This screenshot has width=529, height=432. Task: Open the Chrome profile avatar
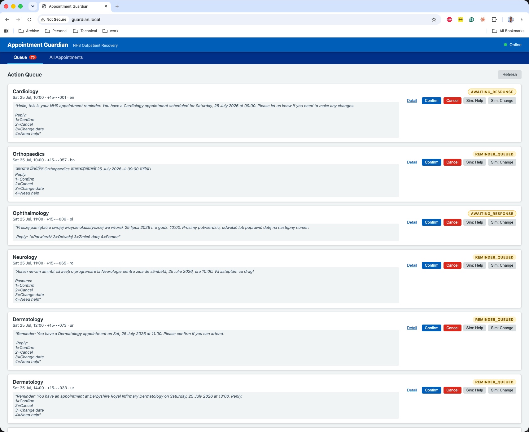tap(511, 20)
